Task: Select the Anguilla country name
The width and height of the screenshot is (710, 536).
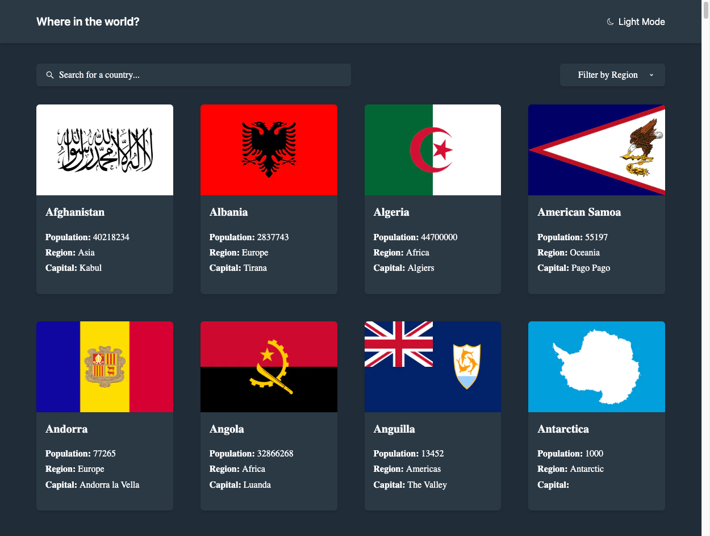Action: coord(394,429)
